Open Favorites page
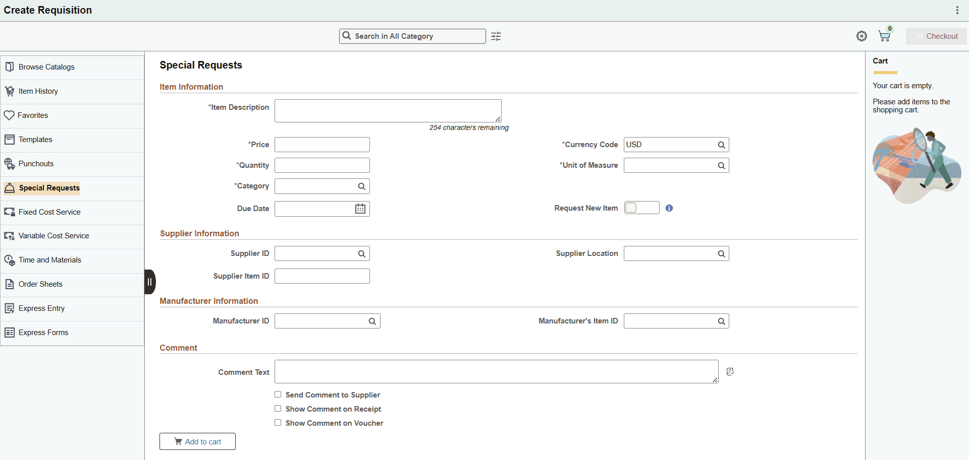The height and width of the screenshot is (460, 969). 73,116
